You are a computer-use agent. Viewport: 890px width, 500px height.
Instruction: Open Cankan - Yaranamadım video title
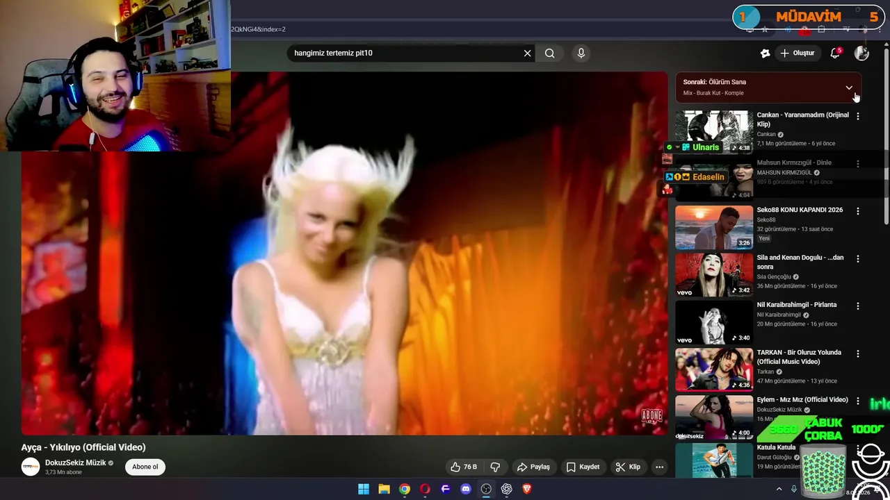pyautogui.click(x=802, y=119)
